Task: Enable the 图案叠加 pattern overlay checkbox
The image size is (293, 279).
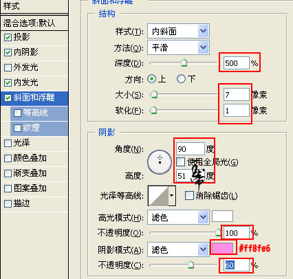Action: (8, 188)
